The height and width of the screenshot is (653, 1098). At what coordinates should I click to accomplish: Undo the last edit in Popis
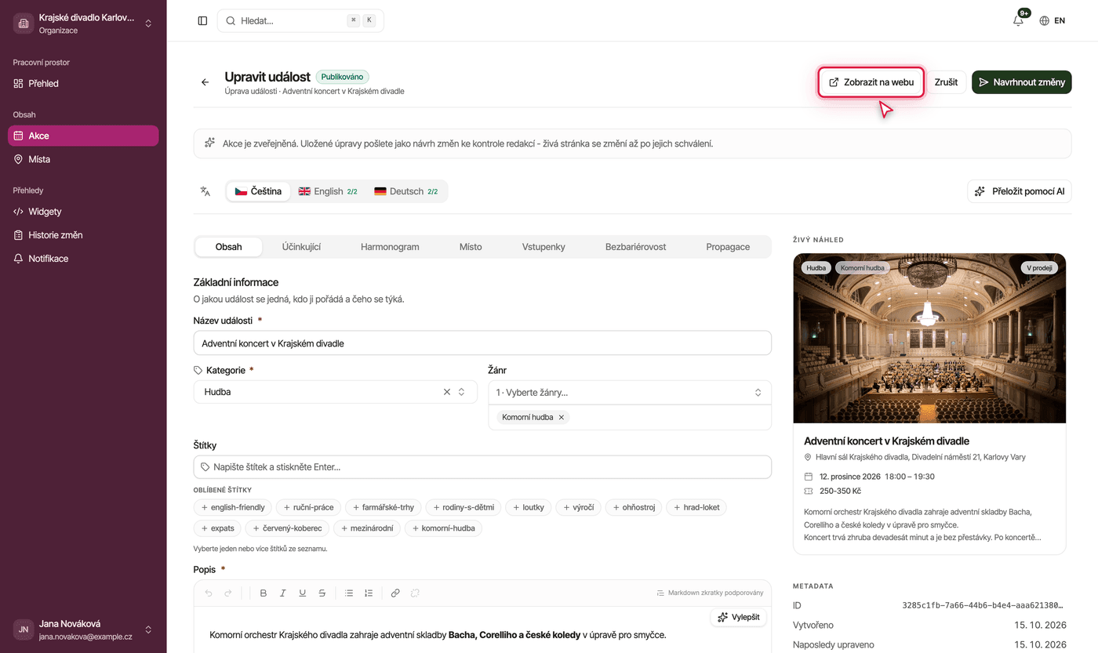click(209, 593)
